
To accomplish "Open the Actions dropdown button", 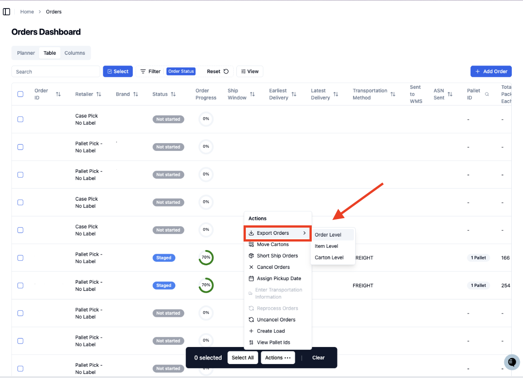I will [278, 358].
